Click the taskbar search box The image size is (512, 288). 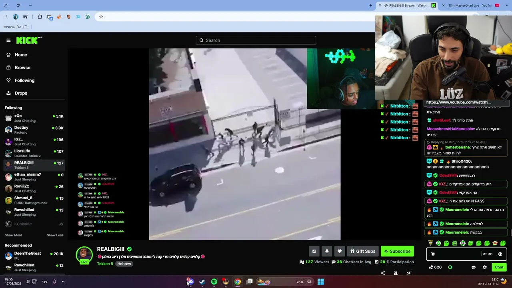284,282
